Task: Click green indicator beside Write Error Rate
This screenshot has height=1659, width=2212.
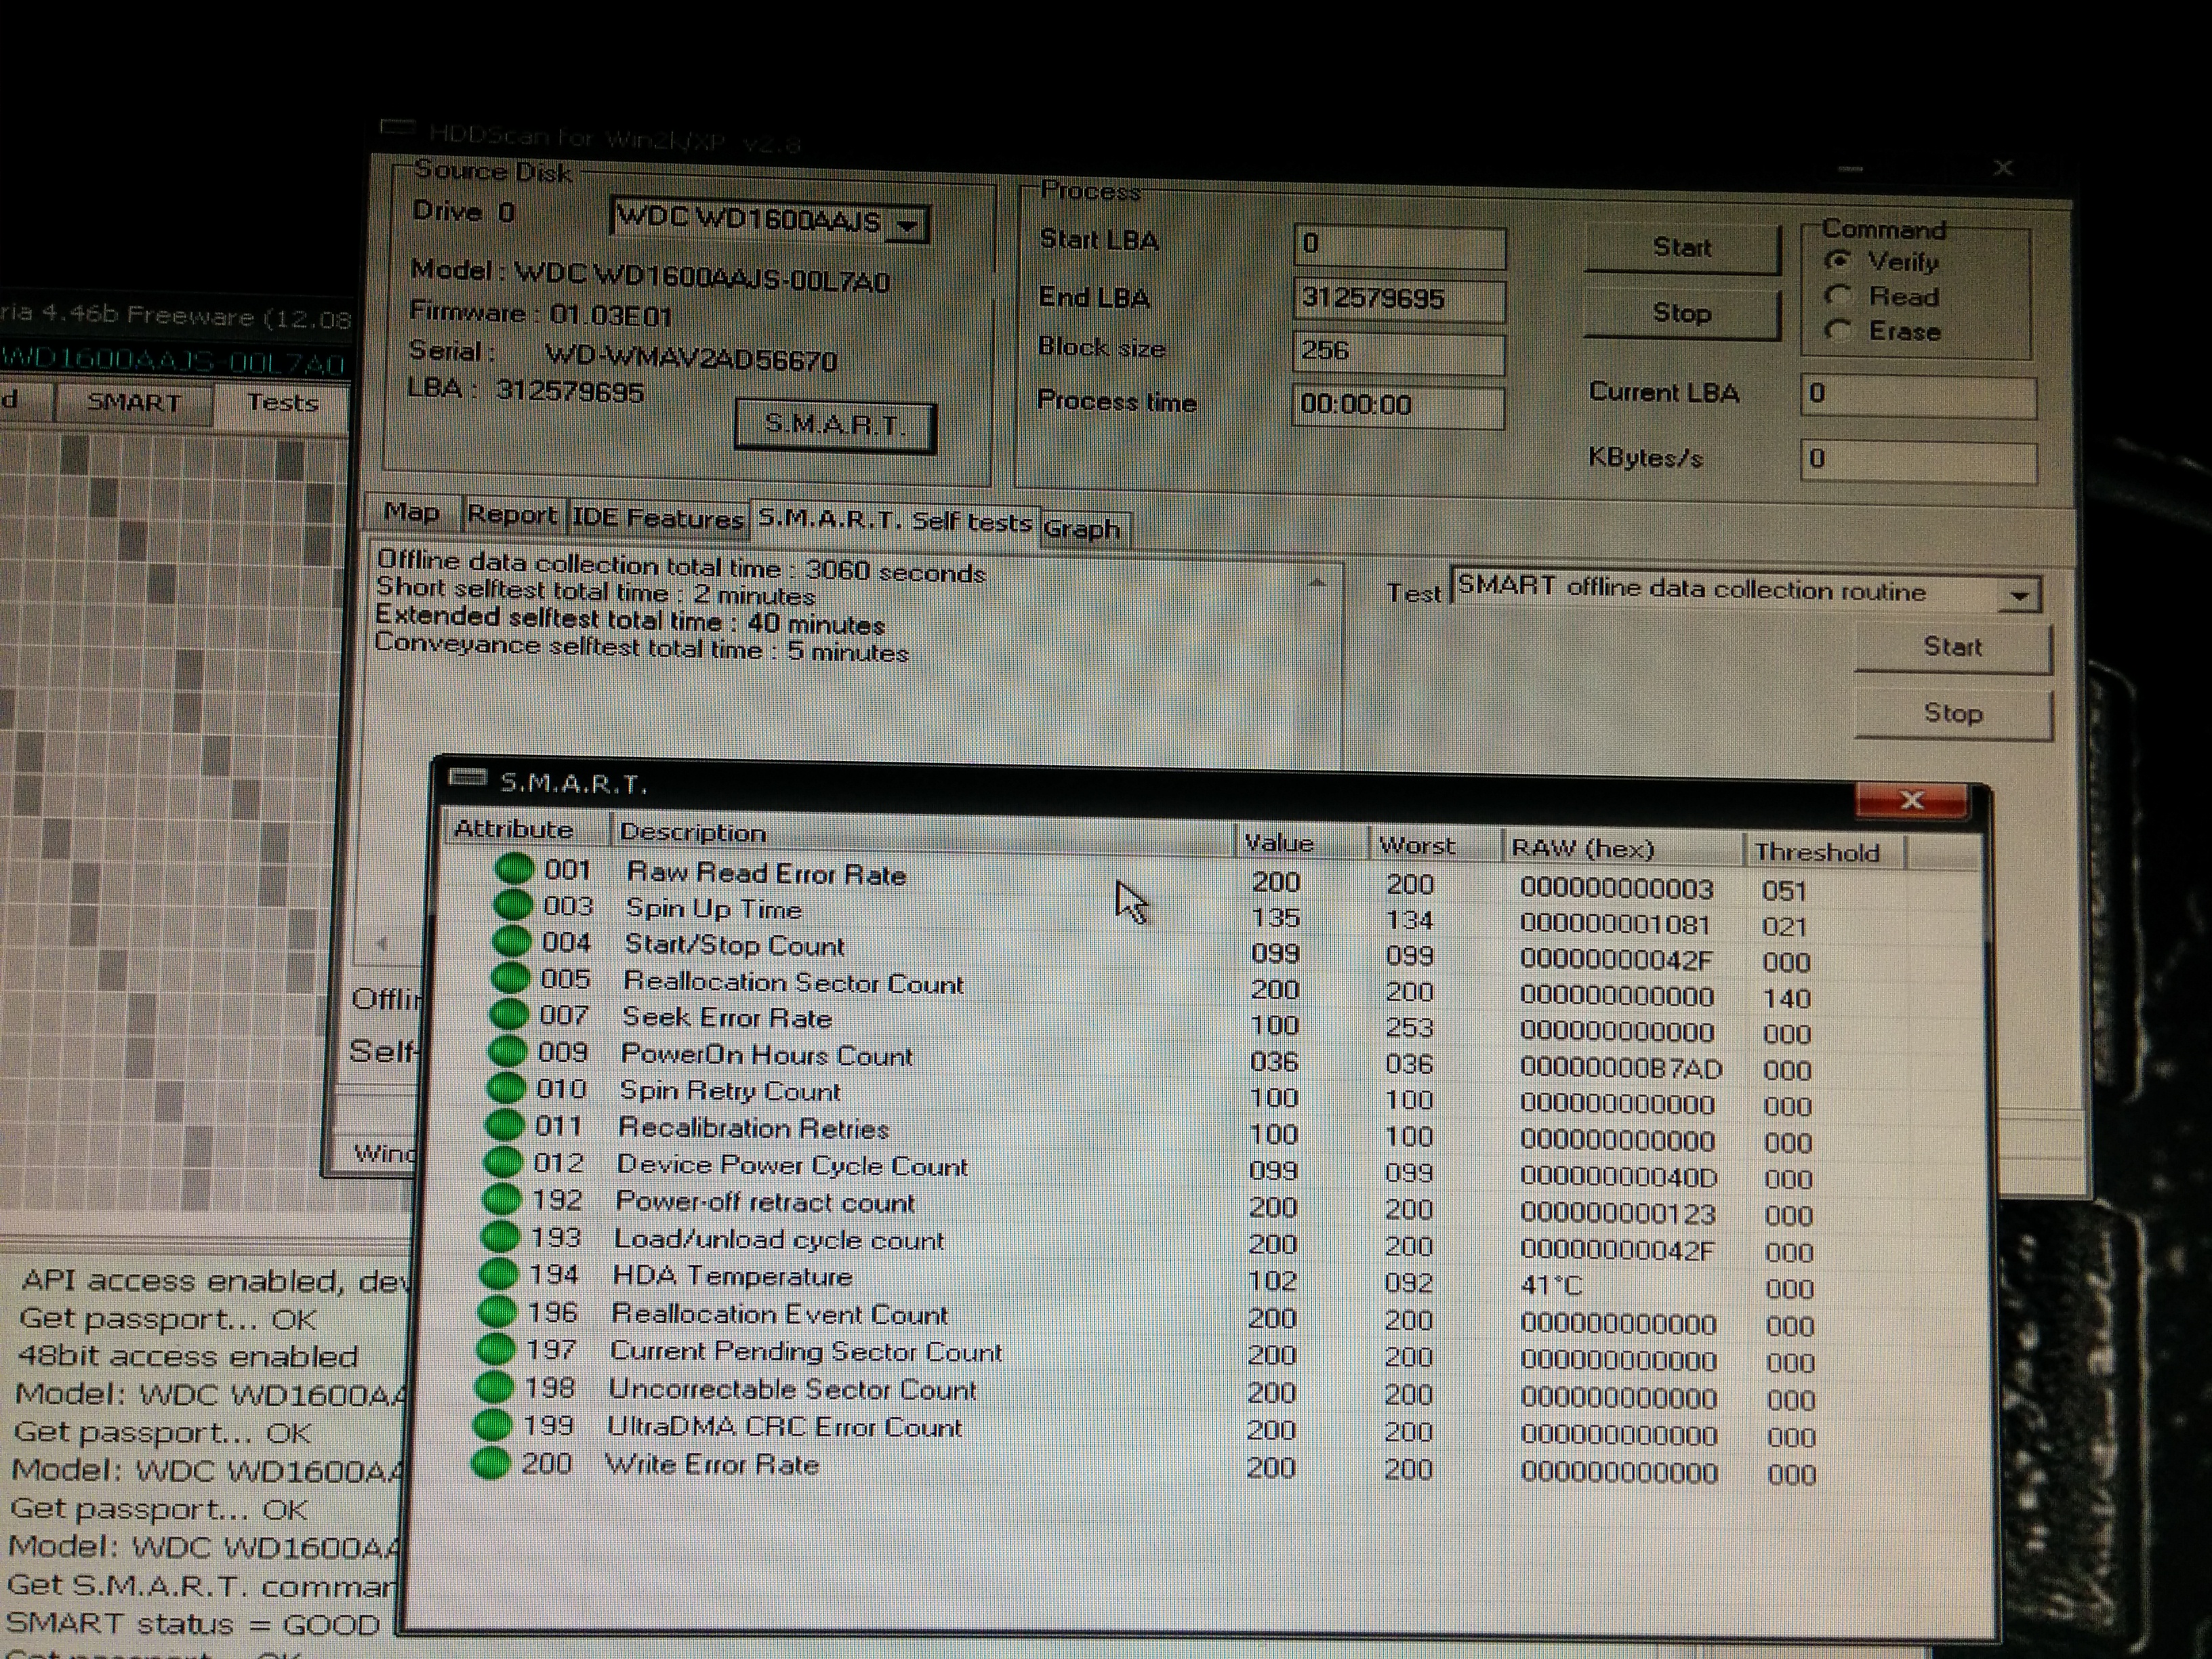Action: 491,1463
